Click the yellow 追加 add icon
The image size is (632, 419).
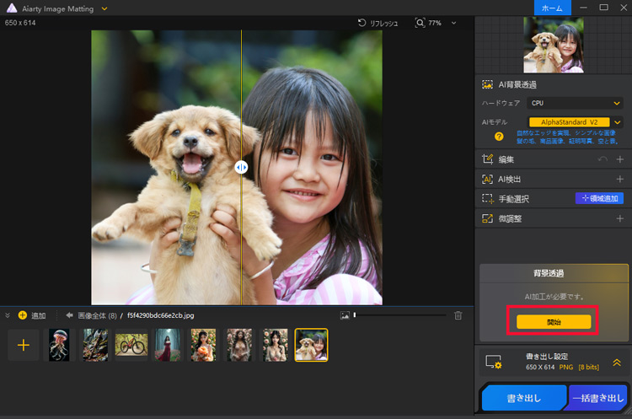click(23, 315)
